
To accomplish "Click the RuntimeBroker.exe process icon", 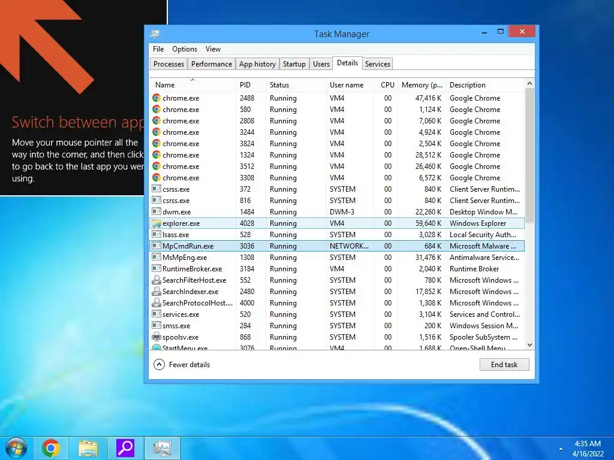I will (x=156, y=268).
